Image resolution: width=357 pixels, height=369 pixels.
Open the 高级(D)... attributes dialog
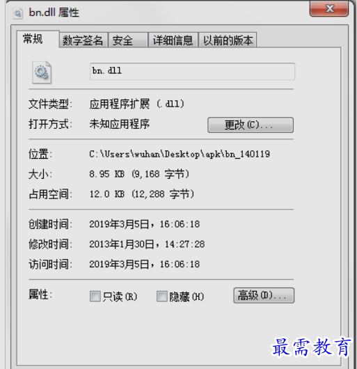pyautogui.click(x=264, y=295)
